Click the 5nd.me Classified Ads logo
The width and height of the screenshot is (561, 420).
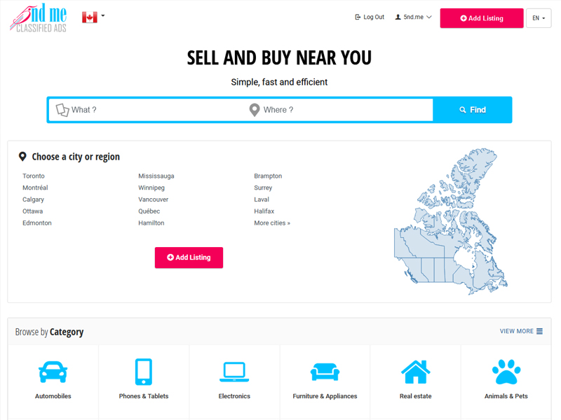pyautogui.click(x=39, y=17)
